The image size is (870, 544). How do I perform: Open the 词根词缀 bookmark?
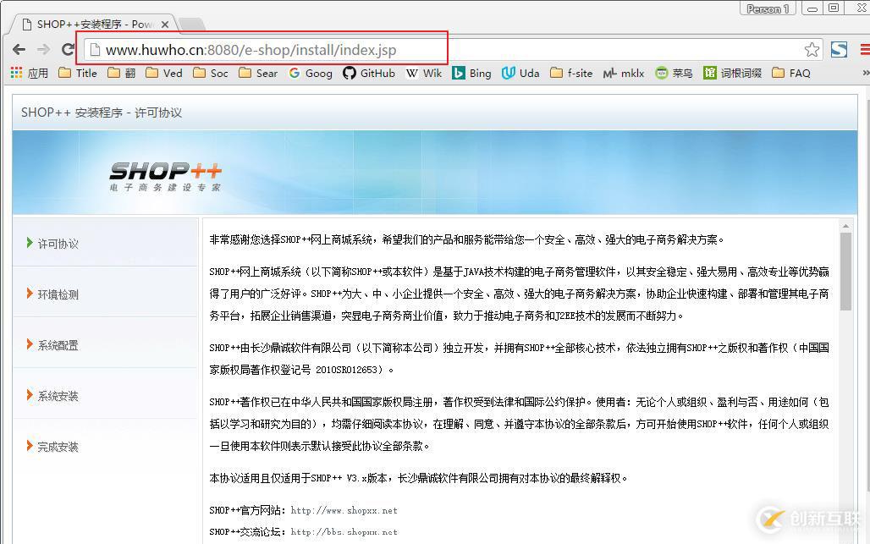[x=732, y=73]
